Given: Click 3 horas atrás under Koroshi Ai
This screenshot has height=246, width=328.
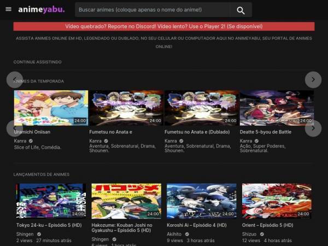Looking at the screenshot, I should [x=201, y=241].
